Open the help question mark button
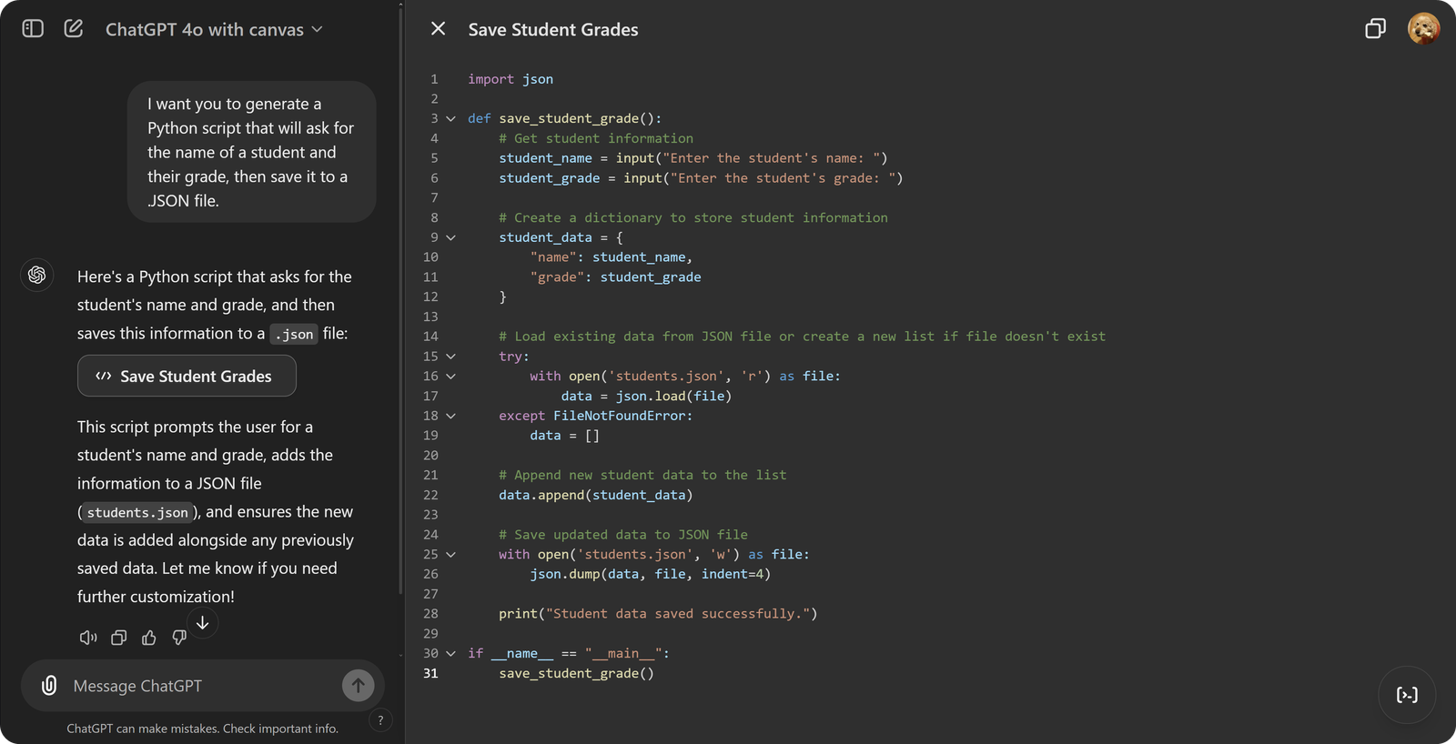This screenshot has width=1456, height=744. 380,720
